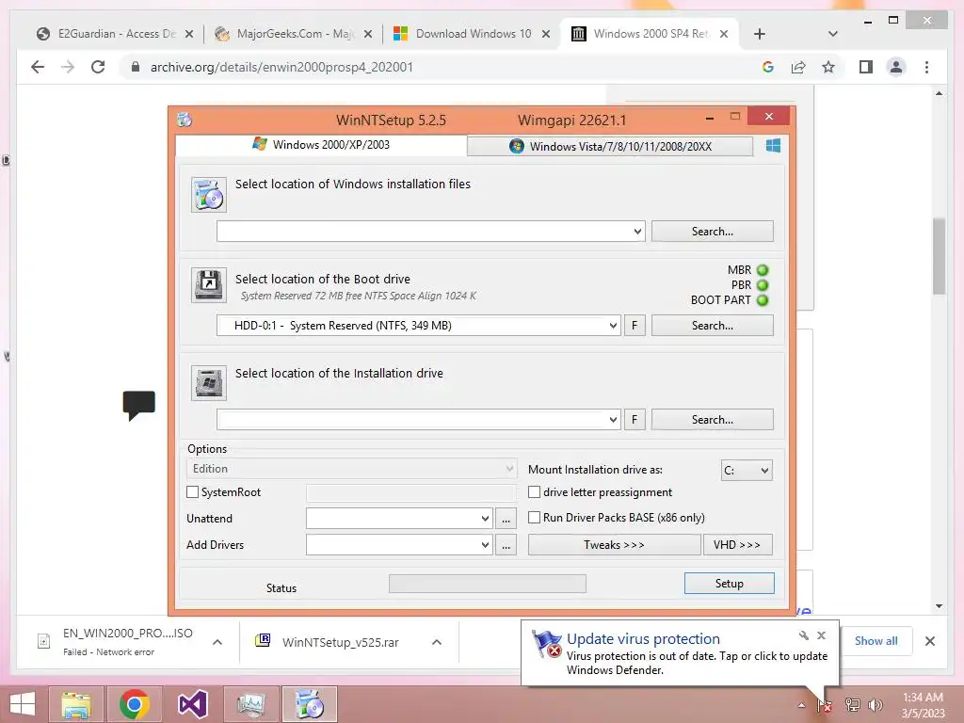Click the black speech bubble reviews icon
The image size is (964, 723).
[x=139, y=405]
